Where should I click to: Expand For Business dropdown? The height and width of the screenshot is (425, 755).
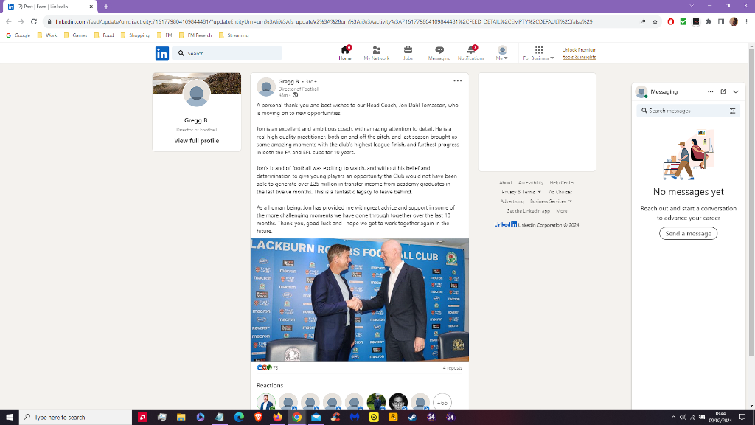coord(538,53)
